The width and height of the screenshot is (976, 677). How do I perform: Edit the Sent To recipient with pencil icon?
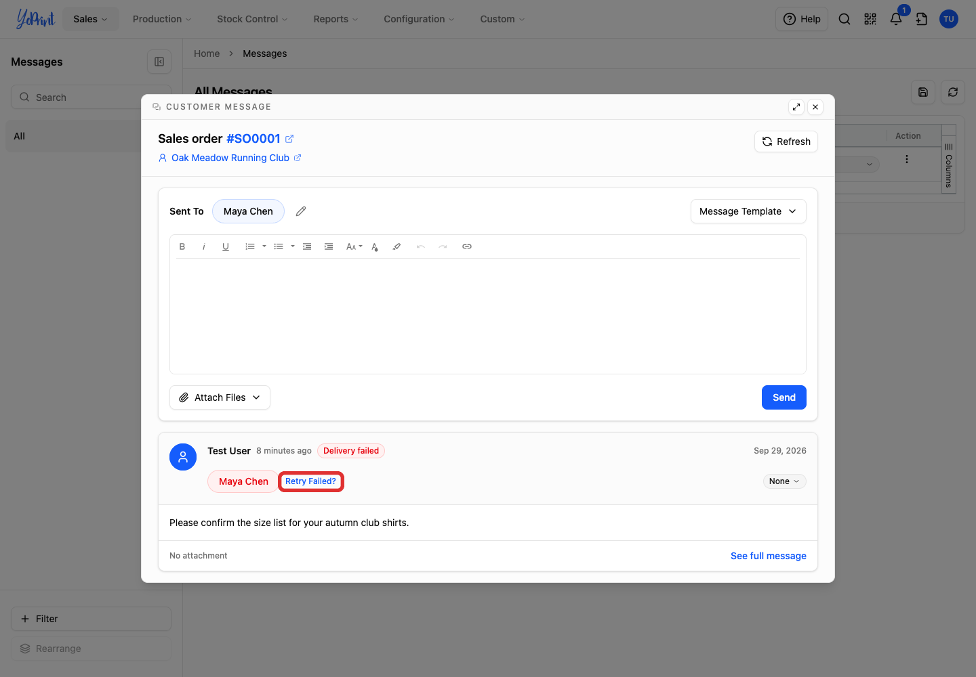(301, 211)
